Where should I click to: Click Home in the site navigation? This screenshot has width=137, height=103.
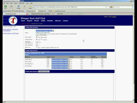click(x=23, y=21)
